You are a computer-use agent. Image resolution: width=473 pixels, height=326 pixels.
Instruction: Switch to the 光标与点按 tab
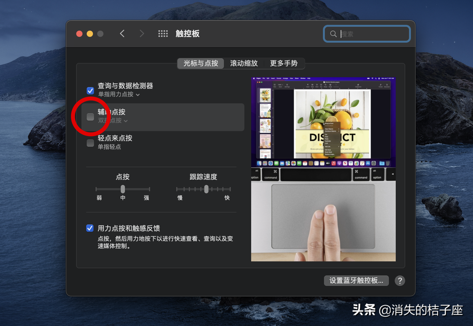(201, 63)
